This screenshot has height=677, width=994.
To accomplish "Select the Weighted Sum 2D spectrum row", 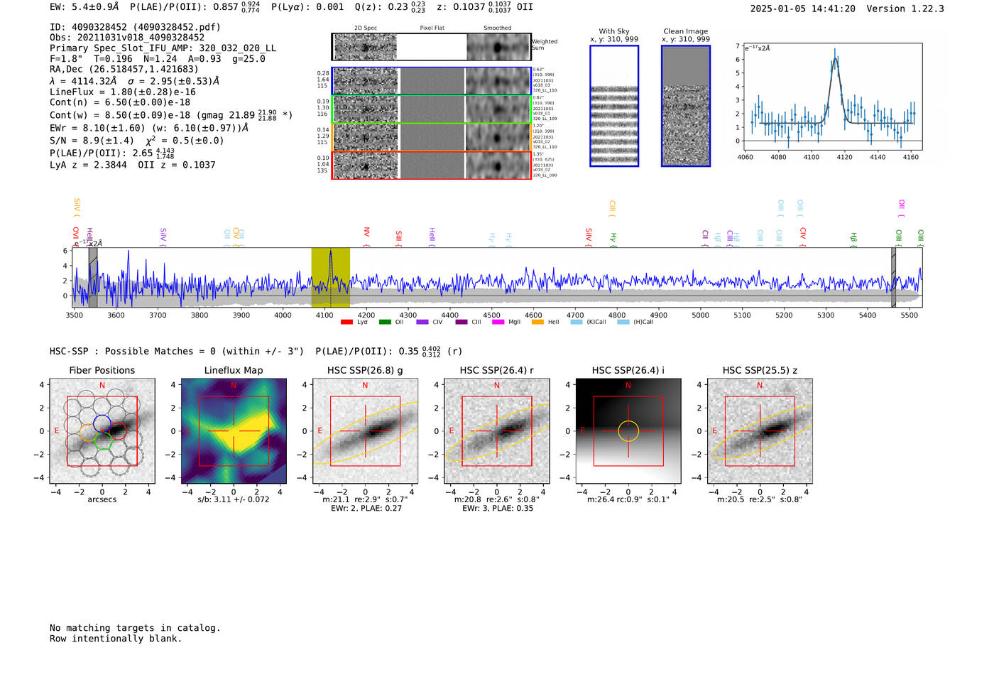I will [x=432, y=47].
